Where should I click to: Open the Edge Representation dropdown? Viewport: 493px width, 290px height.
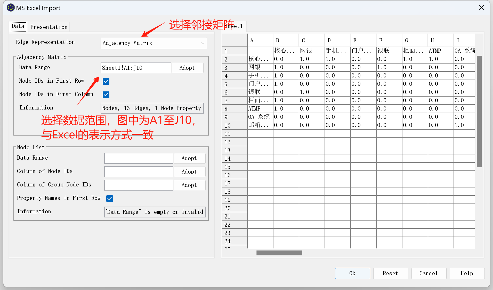point(153,43)
